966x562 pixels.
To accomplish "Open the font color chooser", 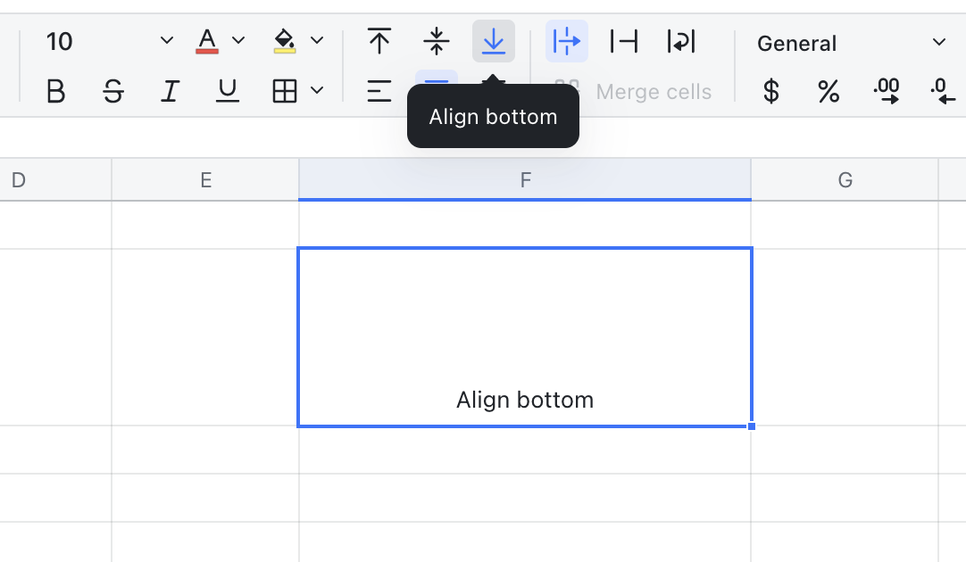I will pyautogui.click(x=206, y=40).
